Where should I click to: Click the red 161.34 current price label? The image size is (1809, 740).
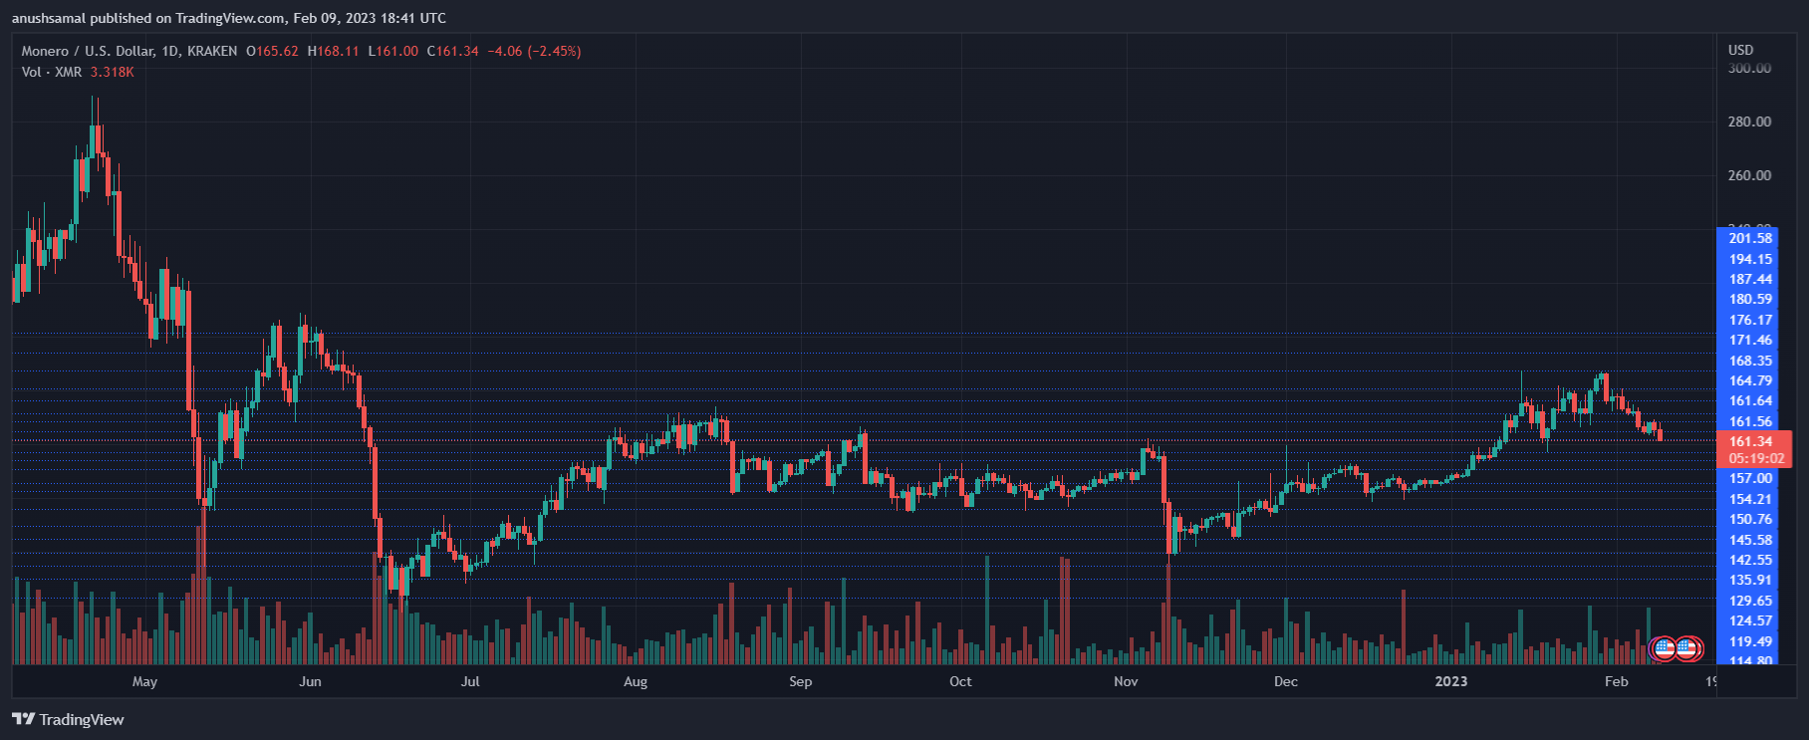click(1750, 441)
